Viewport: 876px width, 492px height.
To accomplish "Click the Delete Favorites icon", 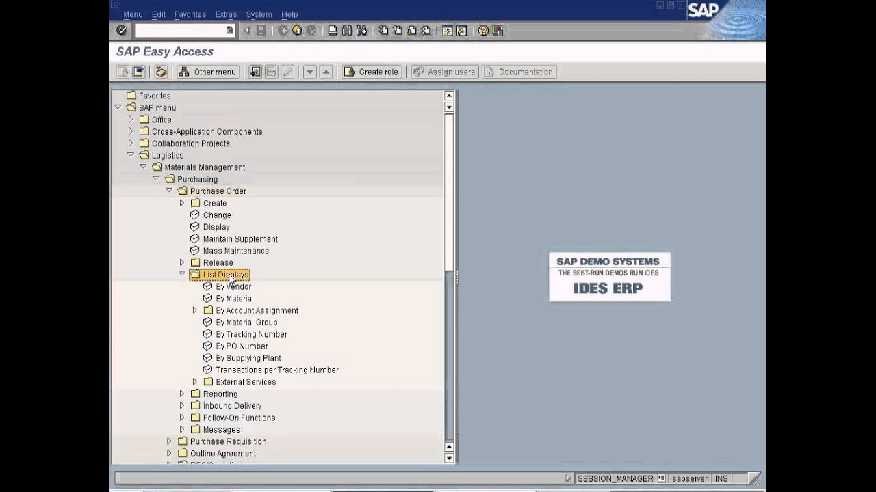I will [271, 72].
